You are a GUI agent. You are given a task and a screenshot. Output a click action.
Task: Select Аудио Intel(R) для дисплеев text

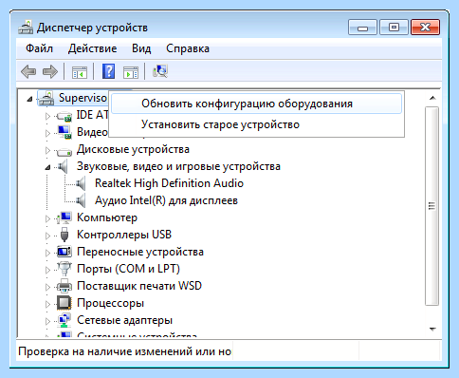click(166, 200)
